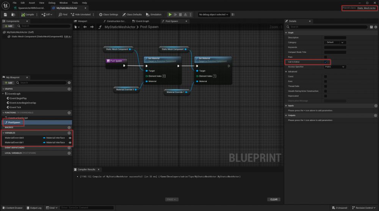Add new graph with plus icon

[69, 89]
